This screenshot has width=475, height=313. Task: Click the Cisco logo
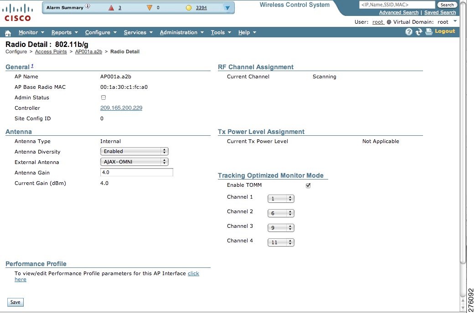pyautogui.click(x=18, y=12)
